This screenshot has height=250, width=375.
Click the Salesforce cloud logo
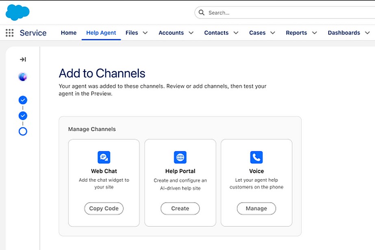17,13
